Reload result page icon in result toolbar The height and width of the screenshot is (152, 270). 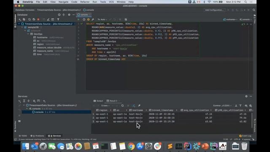pos(122,106)
